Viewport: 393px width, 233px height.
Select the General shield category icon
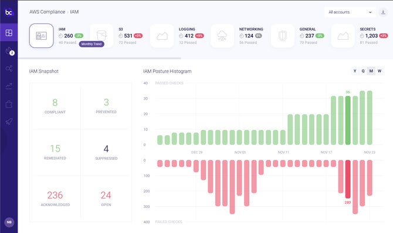(x=283, y=36)
